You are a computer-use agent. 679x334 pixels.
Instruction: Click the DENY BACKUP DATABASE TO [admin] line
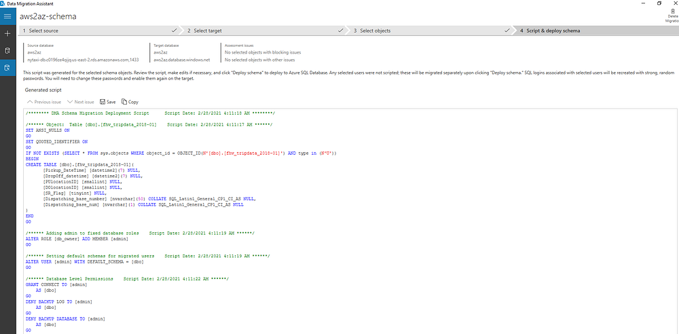point(66,318)
